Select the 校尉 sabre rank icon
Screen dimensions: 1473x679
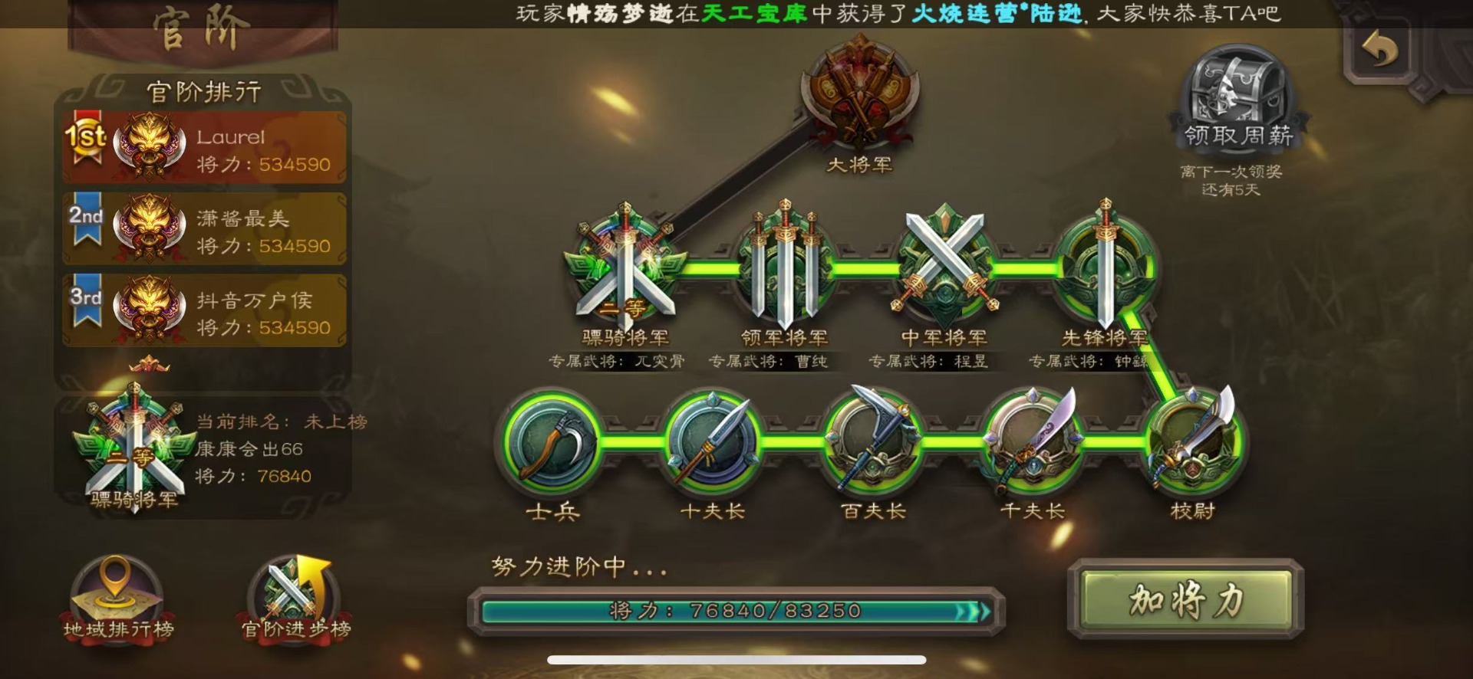[1194, 441]
